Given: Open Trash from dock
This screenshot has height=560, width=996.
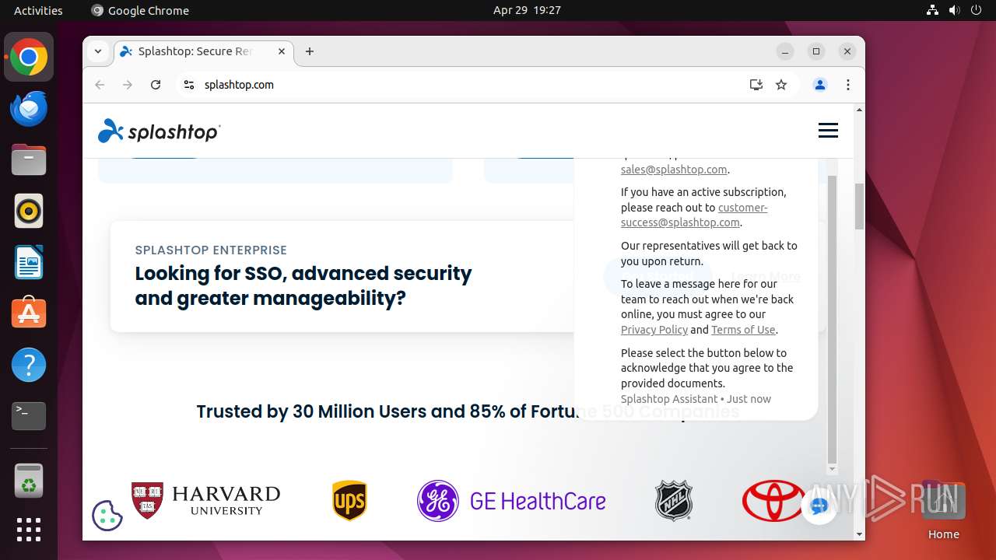Looking at the screenshot, I should [29, 481].
